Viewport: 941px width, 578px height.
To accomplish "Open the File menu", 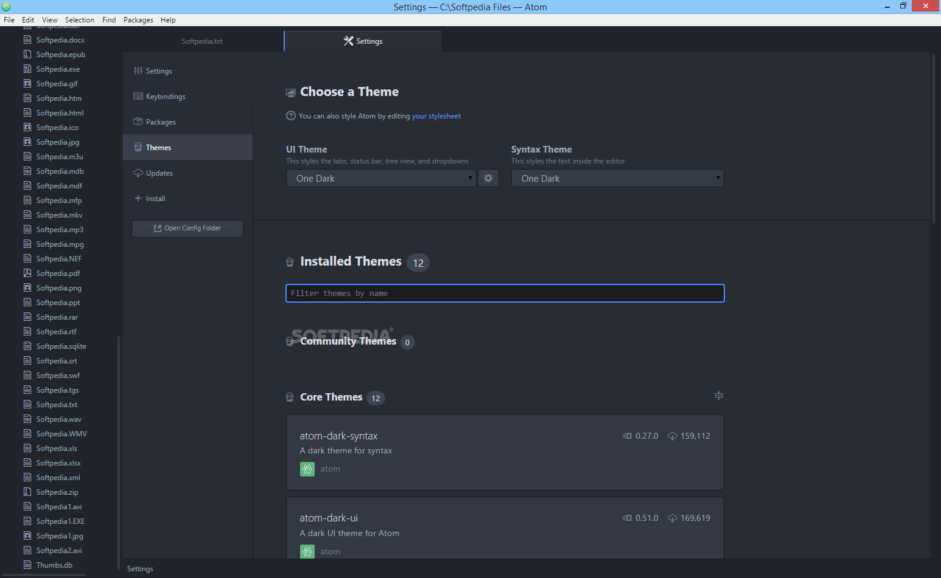I will [9, 20].
